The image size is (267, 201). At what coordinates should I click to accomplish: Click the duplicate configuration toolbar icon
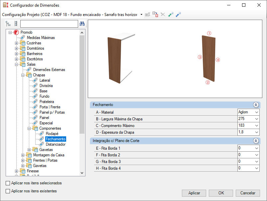(x=155, y=15)
